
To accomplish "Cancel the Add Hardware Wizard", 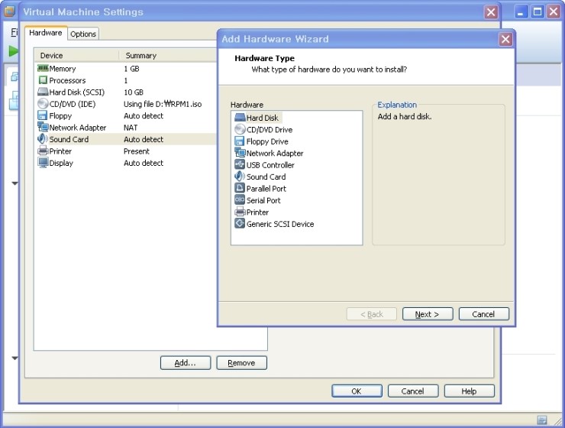I will 483,314.
